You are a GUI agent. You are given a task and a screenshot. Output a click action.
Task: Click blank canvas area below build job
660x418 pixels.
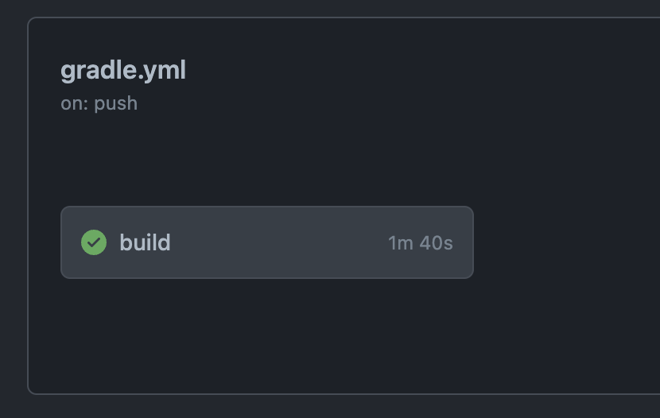pos(266,334)
